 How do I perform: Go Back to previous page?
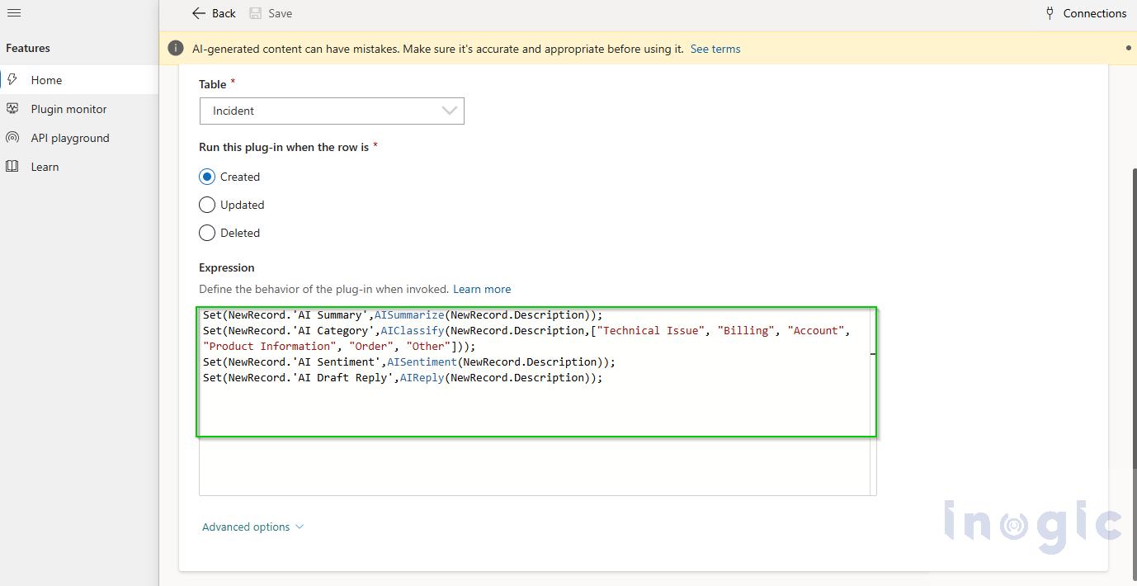[x=214, y=13]
